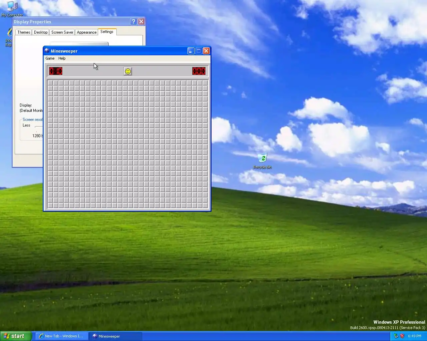Click the help question mark in Display Properties
This screenshot has width=427, height=341.
tap(133, 22)
